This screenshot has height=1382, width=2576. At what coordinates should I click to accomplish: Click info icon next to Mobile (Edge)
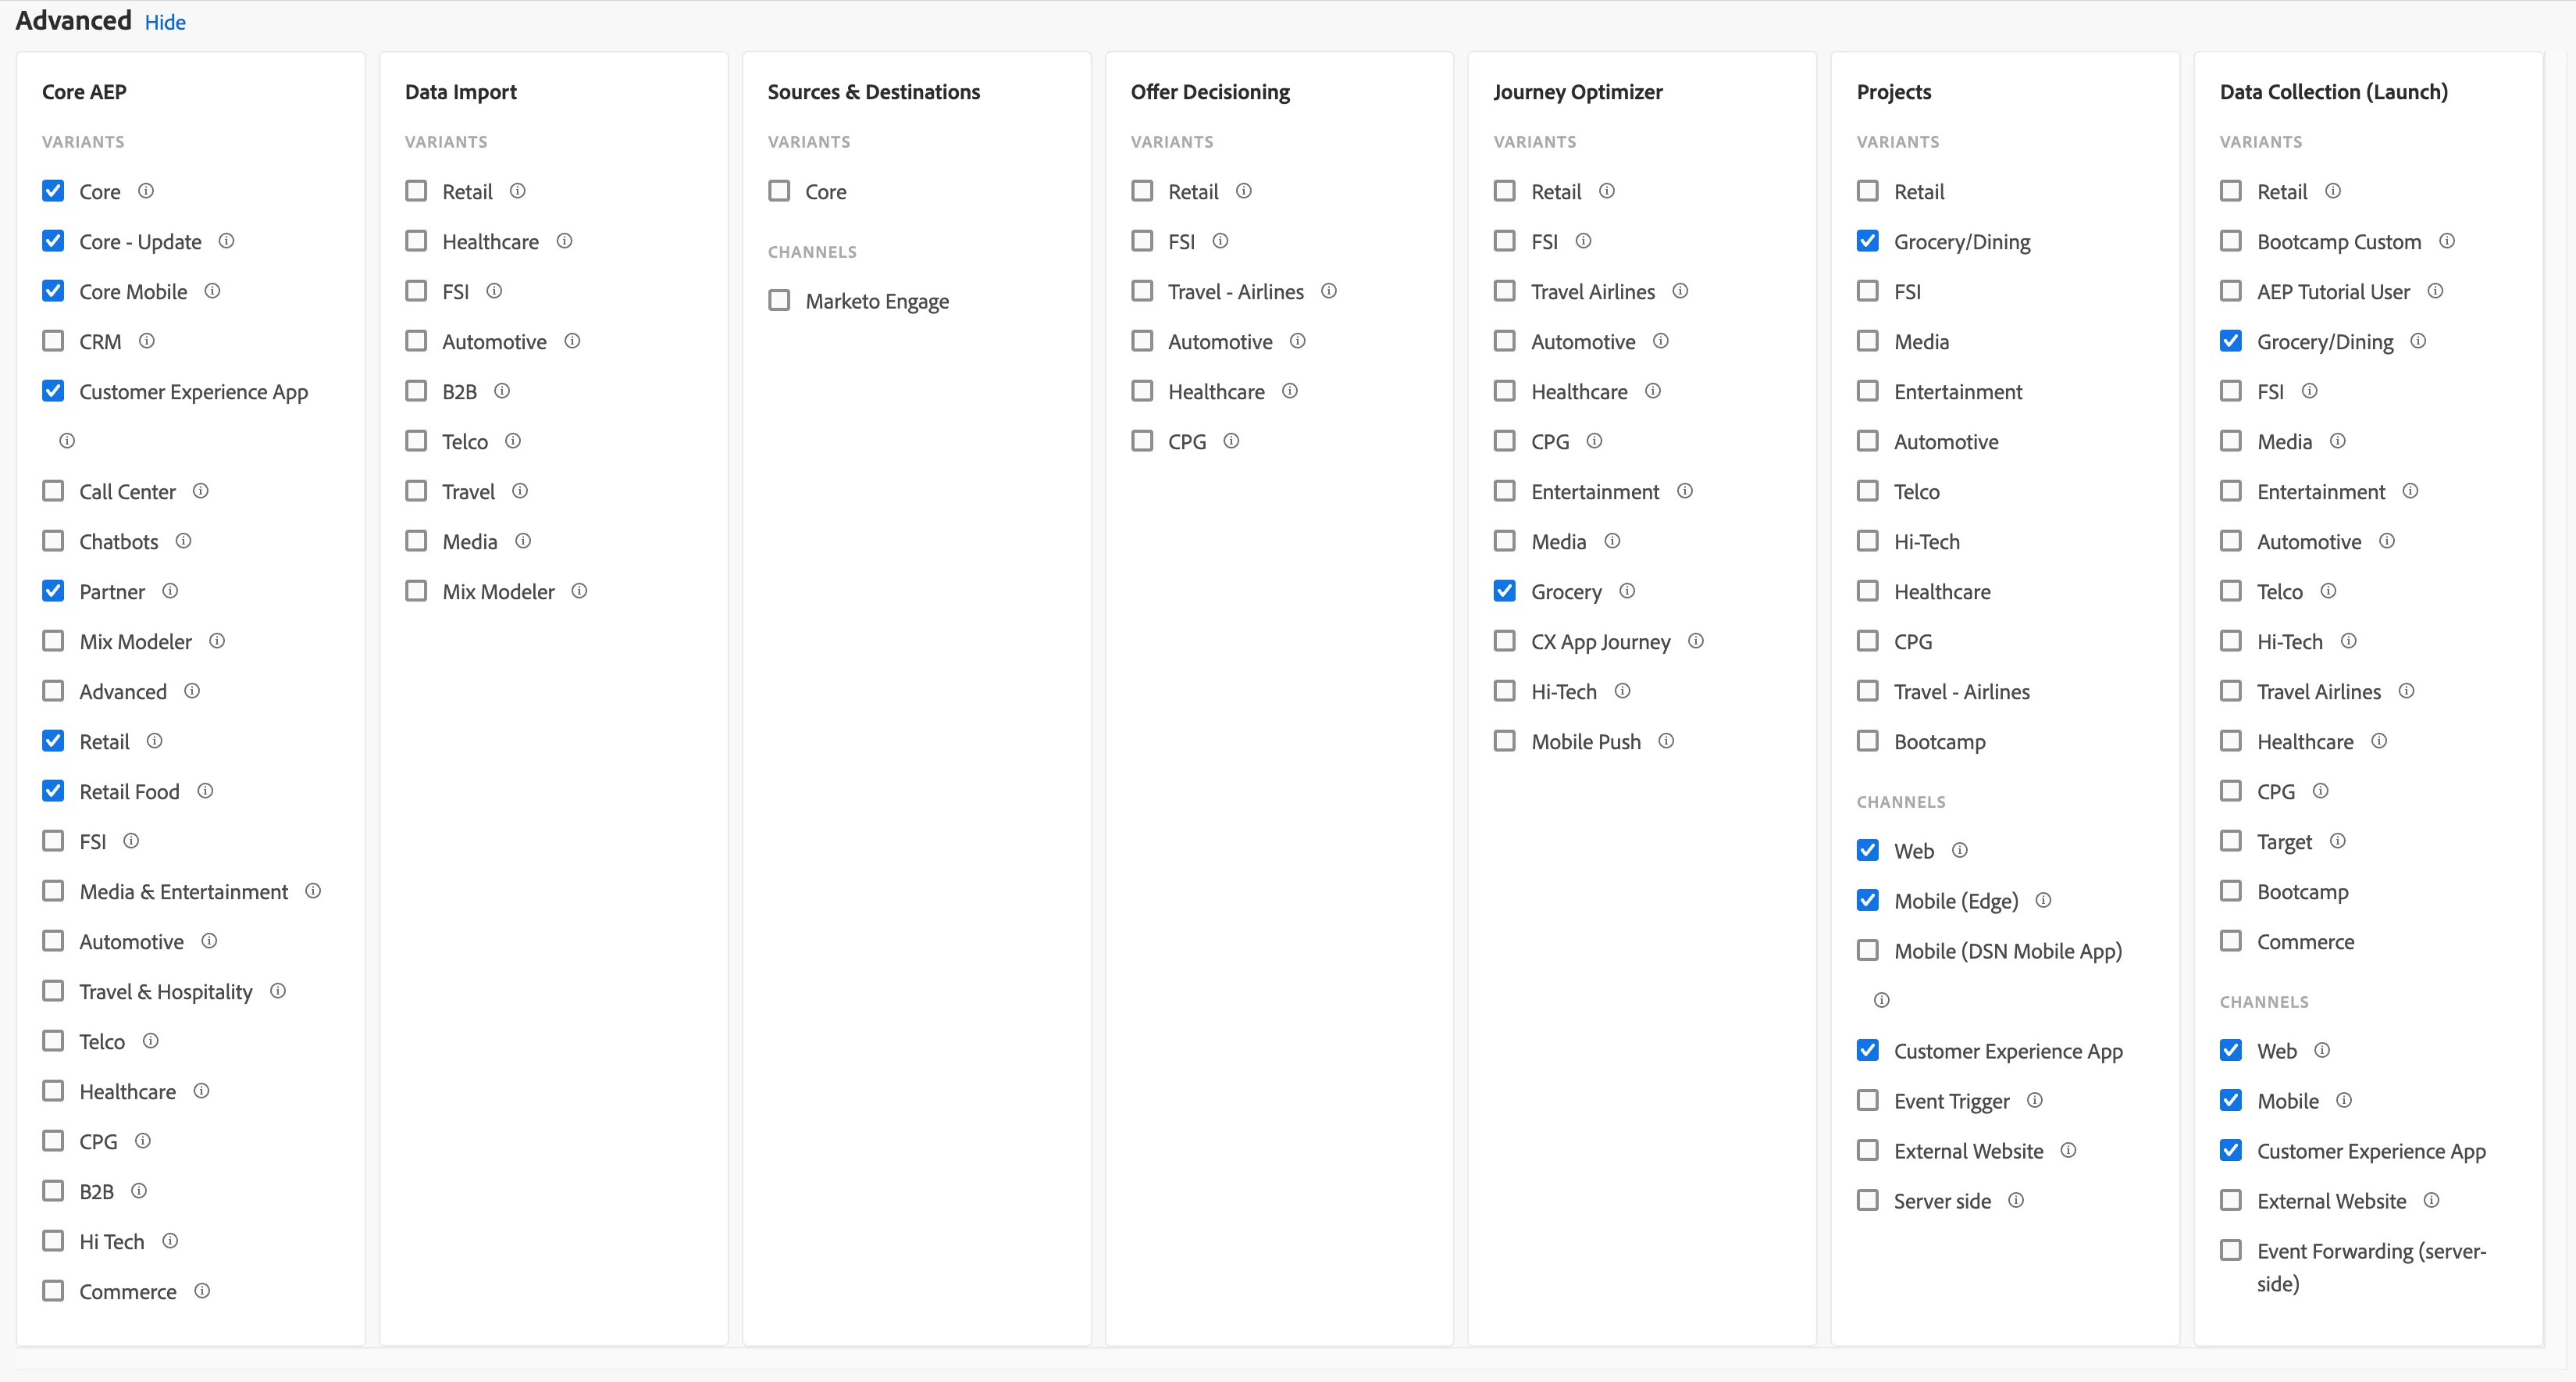coord(2044,901)
